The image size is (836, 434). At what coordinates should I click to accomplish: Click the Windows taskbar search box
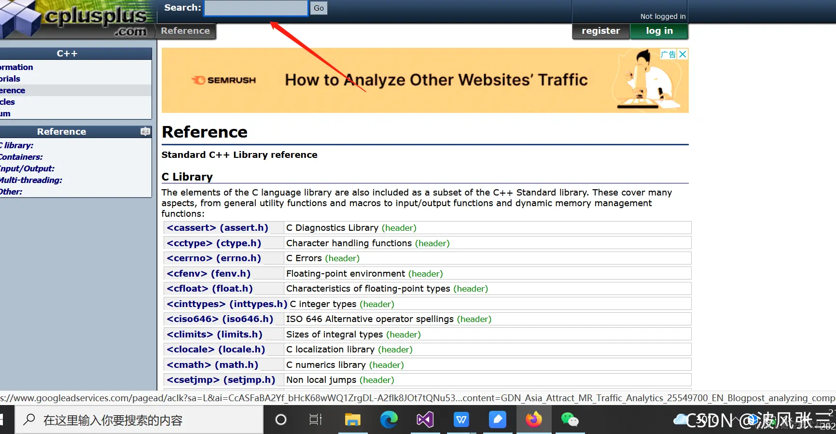pyautogui.click(x=139, y=420)
